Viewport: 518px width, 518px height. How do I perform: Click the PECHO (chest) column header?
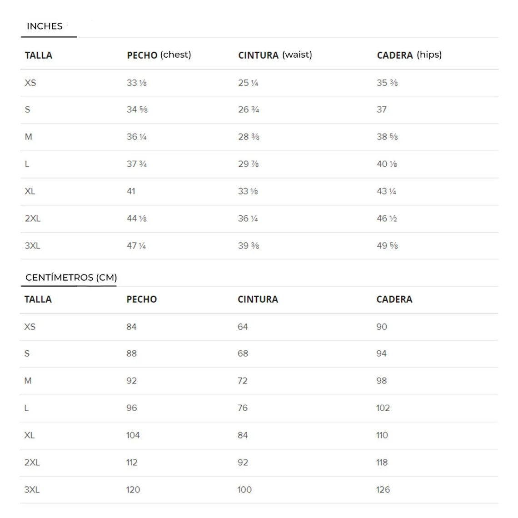(159, 55)
